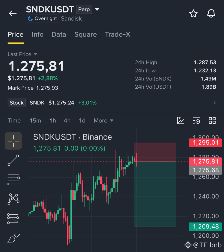
Task: Open the chart layout grid icon
Action: [x=212, y=121]
